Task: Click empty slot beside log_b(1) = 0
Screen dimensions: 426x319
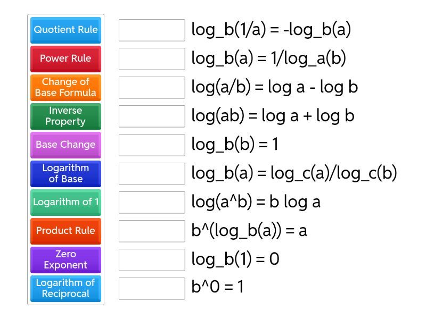Action: point(152,260)
